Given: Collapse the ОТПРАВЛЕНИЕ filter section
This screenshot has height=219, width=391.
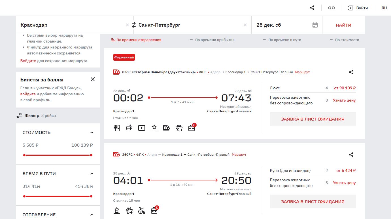Looking at the screenshot, I should click(92, 215).
